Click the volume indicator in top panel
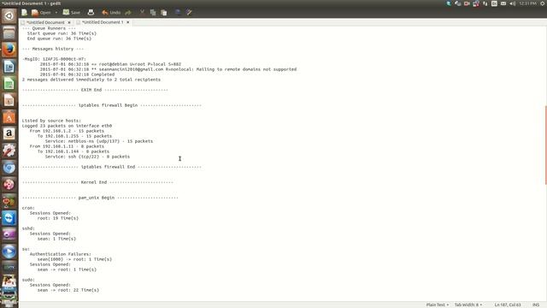 512,3
